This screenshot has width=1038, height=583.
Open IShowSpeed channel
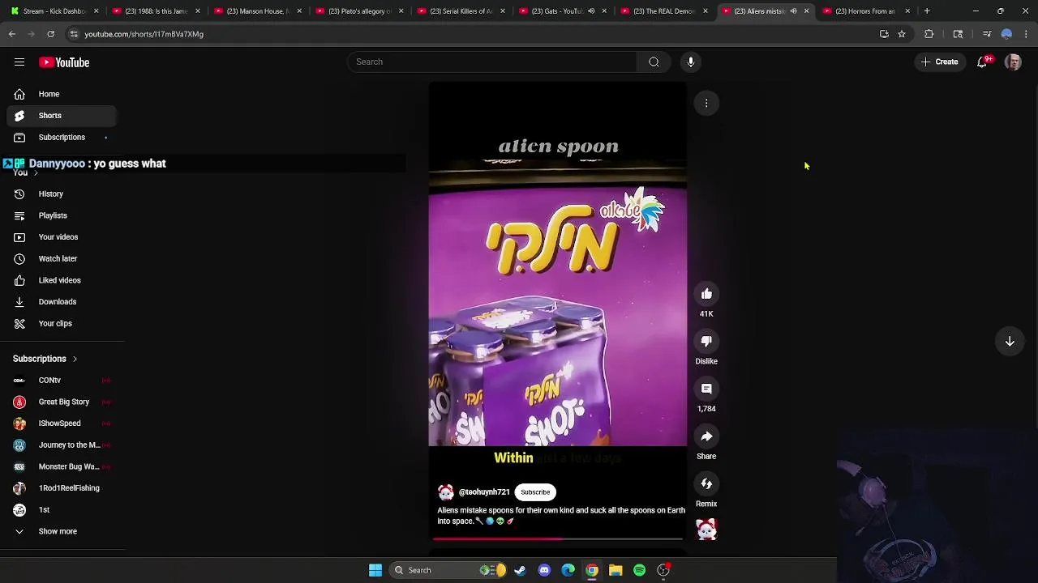pos(62,423)
